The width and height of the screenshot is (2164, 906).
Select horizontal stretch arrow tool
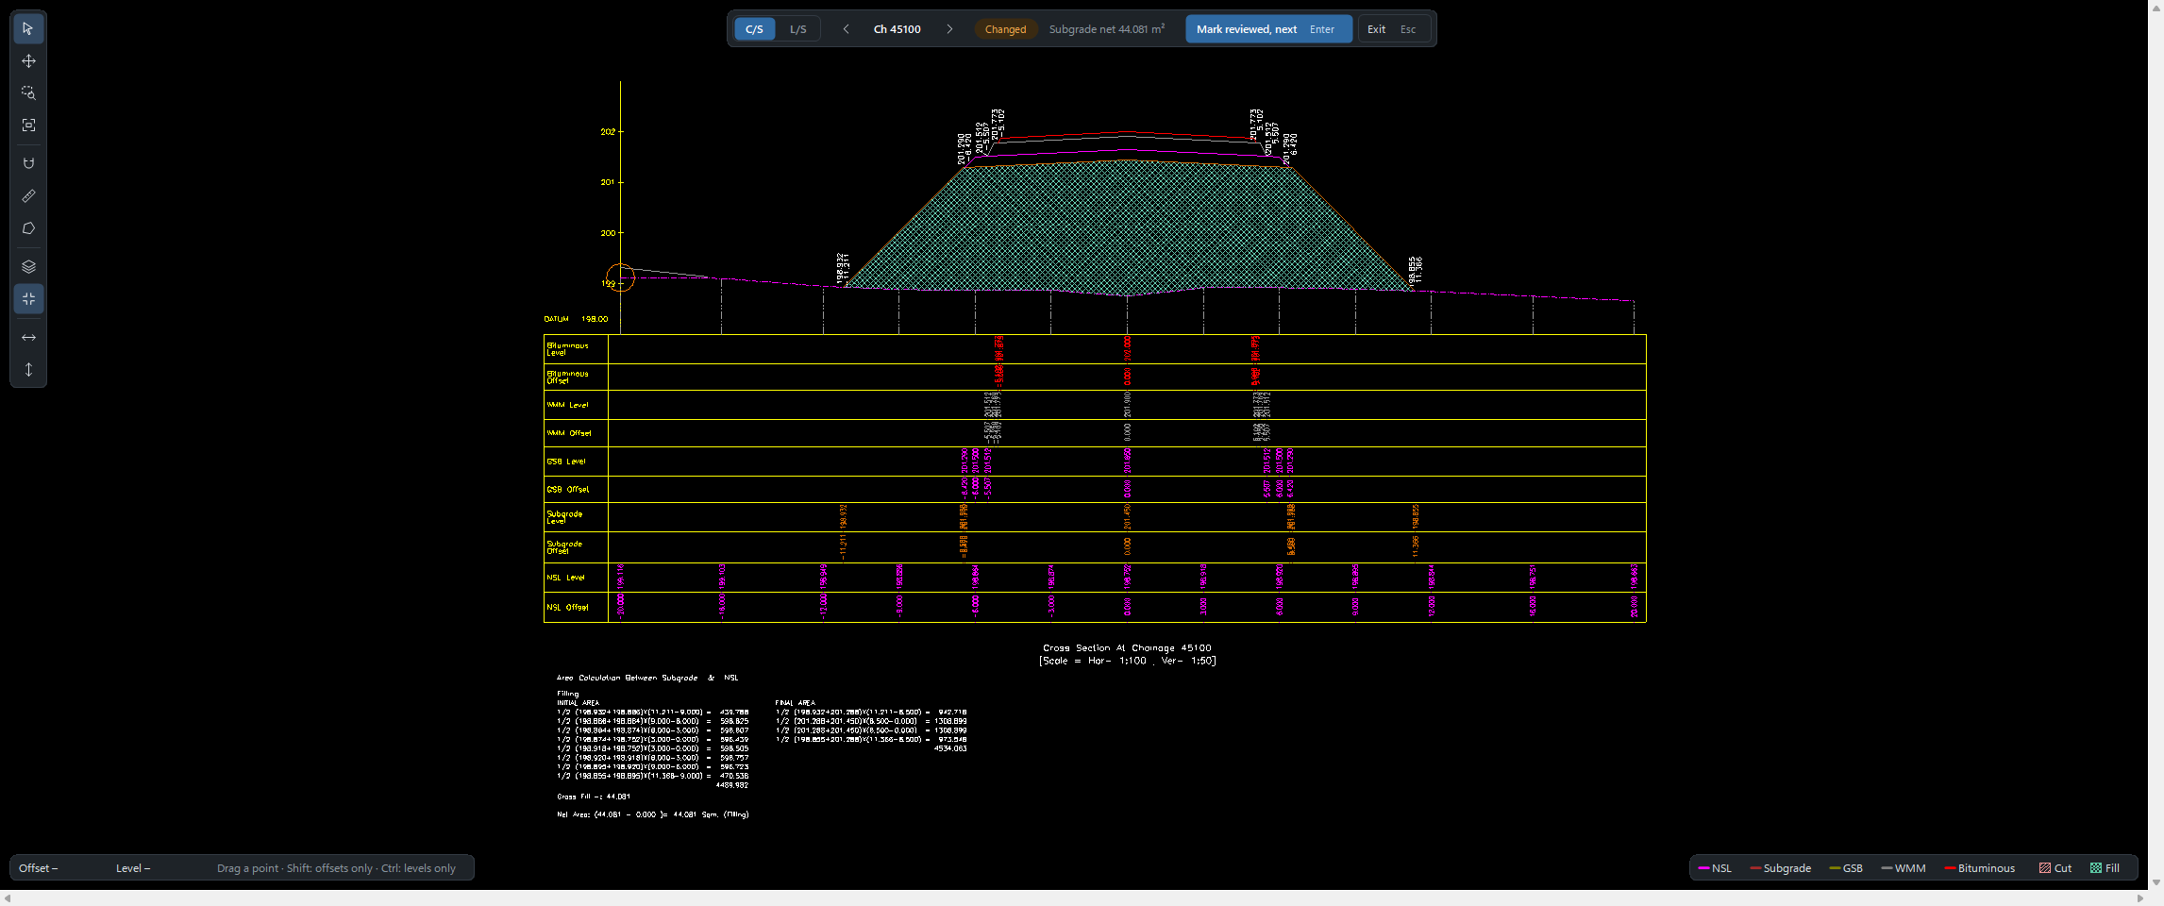click(28, 337)
